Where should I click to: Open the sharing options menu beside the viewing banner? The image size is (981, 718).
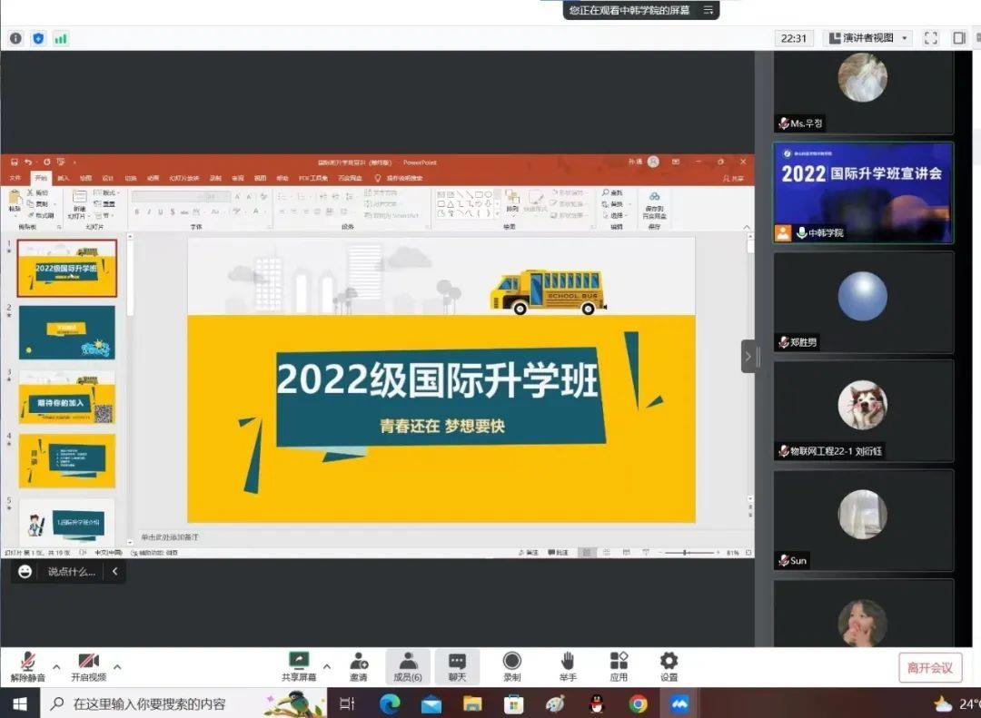pos(708,10)
